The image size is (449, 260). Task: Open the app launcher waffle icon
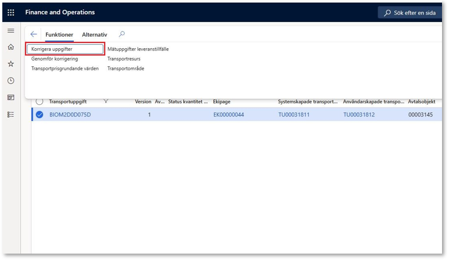click(x=11, y=12)
